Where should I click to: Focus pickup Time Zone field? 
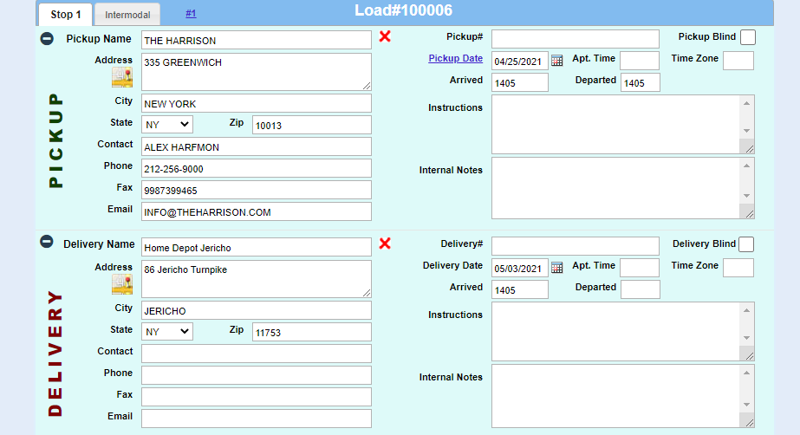point(738,61)
